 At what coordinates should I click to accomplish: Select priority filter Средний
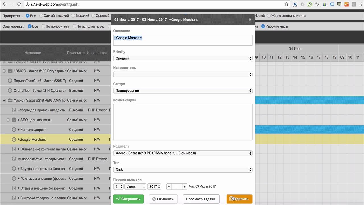93,16
